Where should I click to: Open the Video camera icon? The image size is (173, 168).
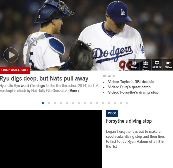tap(168, 65)
